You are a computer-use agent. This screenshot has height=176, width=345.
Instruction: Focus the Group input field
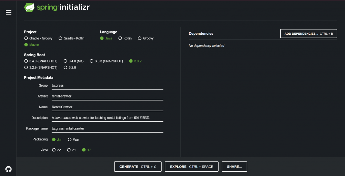coord(107,85)
